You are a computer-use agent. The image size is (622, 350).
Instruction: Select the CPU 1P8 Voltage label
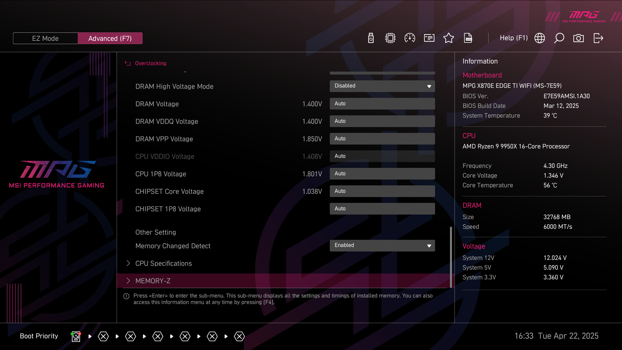coord(161,174)
